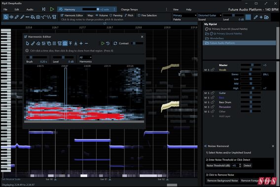Select the vibrato wave tool in main toolbar
Image resolution: width=280 pixels, height=187 pixels.
[x=49, y=17]
